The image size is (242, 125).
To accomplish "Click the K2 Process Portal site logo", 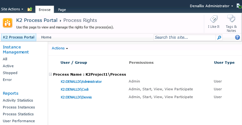I will tap(7, 23).
